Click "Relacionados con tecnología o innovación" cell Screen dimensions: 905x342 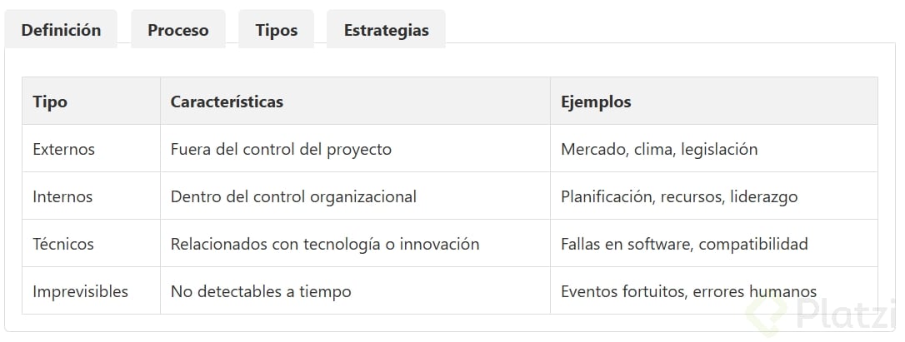pos(325,244)
